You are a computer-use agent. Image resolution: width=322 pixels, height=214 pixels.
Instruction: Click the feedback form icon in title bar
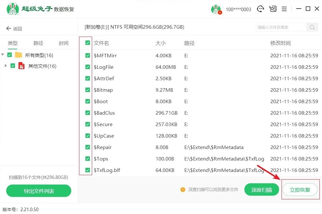point(273,9)
